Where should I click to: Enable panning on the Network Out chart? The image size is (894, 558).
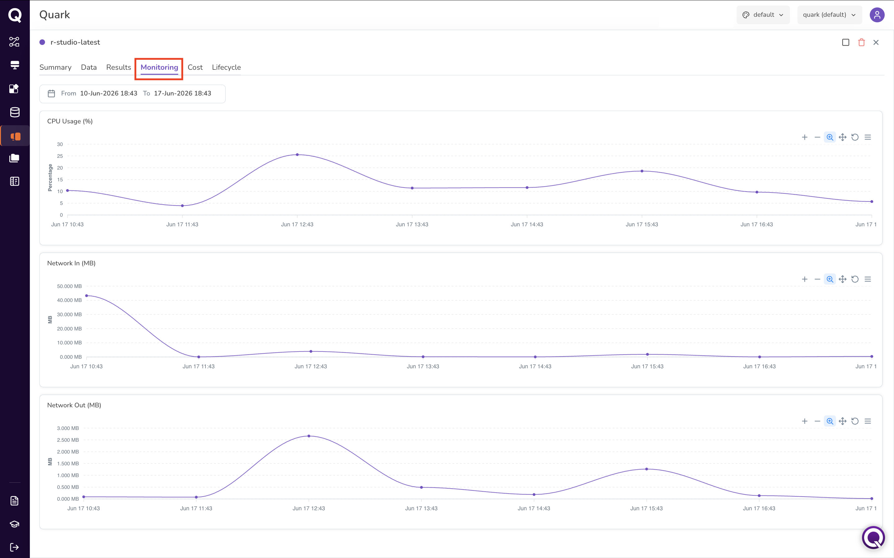[842, 421]
